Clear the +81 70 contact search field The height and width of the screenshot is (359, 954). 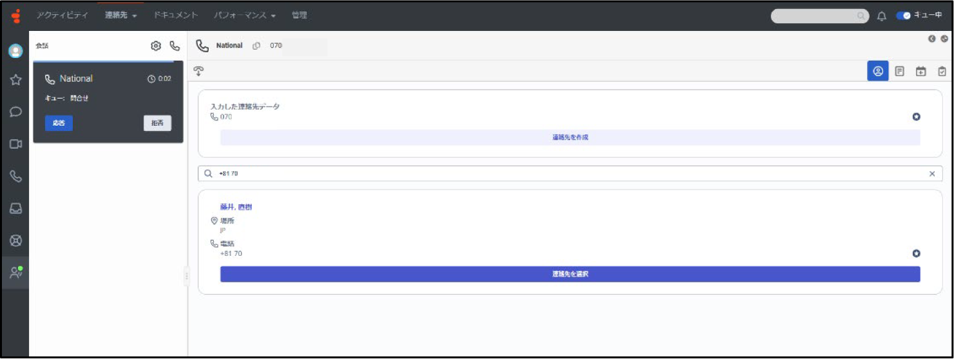pos(931,173)
